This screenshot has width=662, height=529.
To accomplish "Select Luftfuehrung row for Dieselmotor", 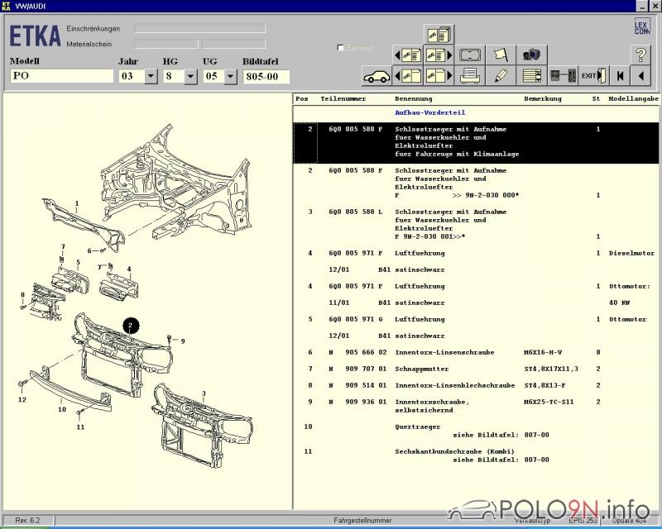I will click(x=475, y=261).
